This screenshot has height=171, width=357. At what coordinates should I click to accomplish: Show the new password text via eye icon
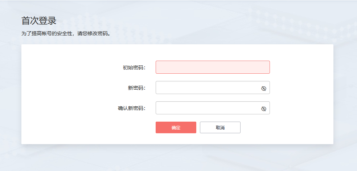point(264,88)
